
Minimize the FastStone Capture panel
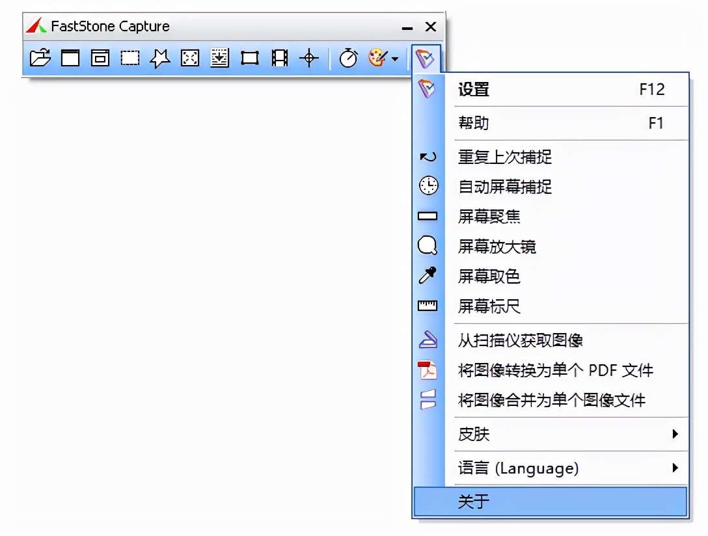pos(407,28)
